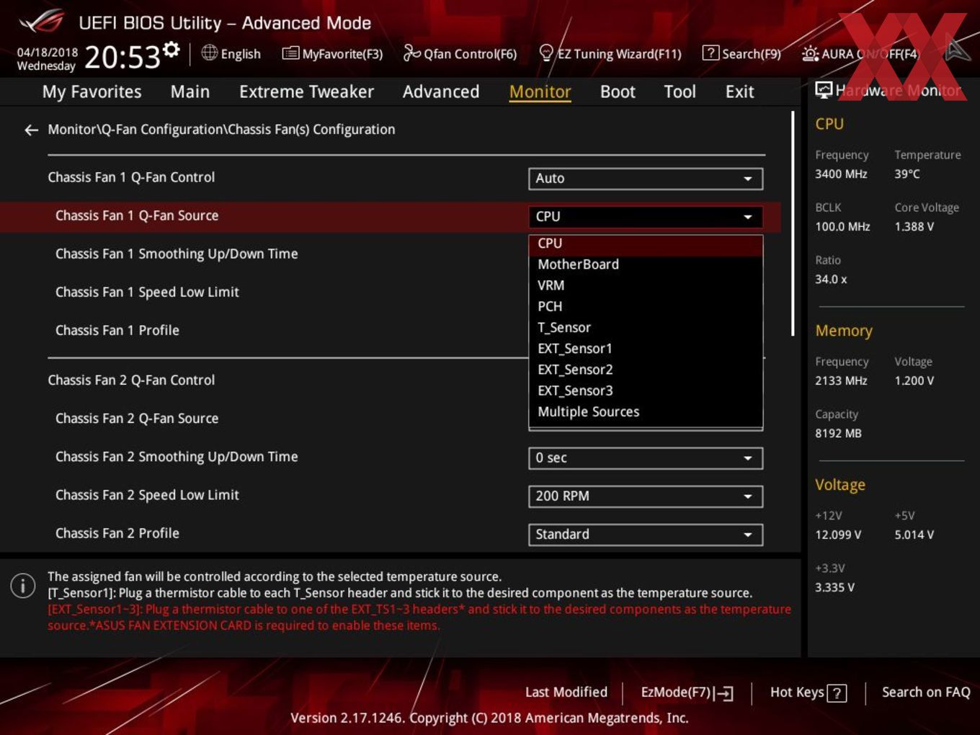The width and height of the screenshot is (980, 735).
Task: Click the 04/18/2018 date text
Action: 48,53
